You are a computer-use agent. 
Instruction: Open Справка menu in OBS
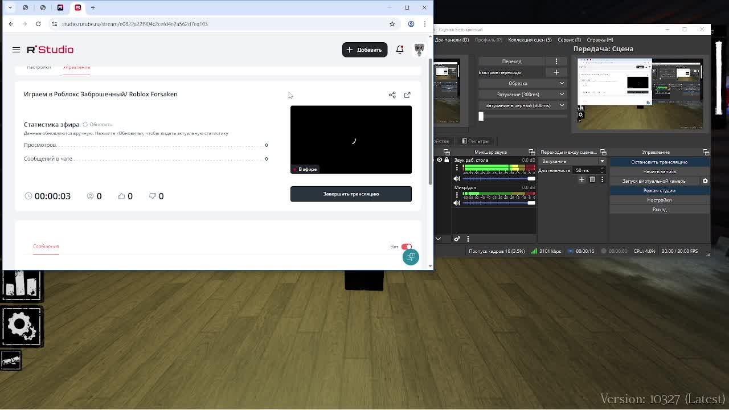(x=600, y=40)
